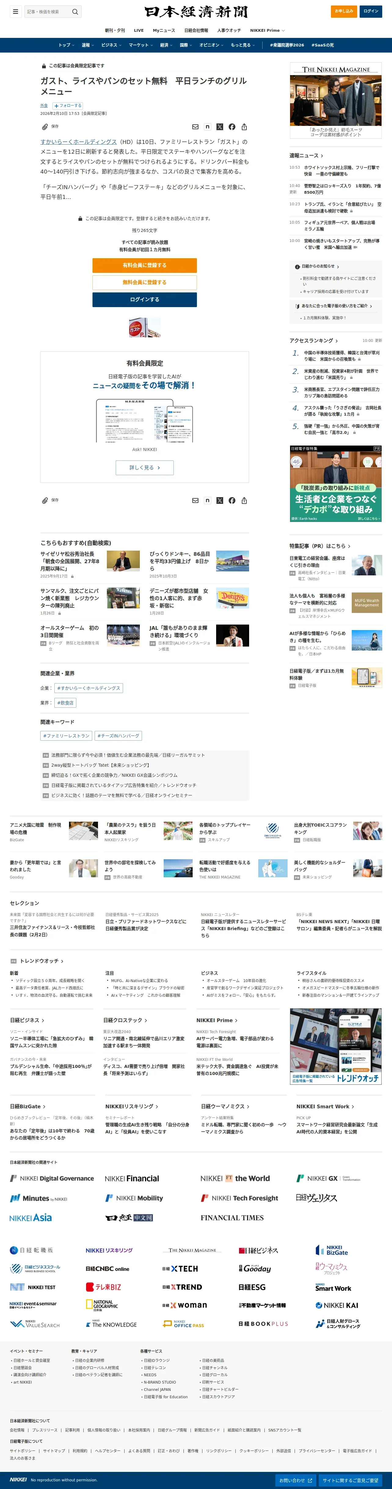This screenshot has width=392, height=1489.
Task: Expand the ビジネス menu in blue bar
Action: [111, 45]
